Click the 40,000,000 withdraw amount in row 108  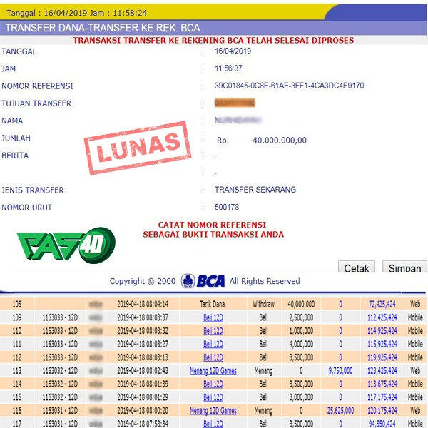pos(301,304)
